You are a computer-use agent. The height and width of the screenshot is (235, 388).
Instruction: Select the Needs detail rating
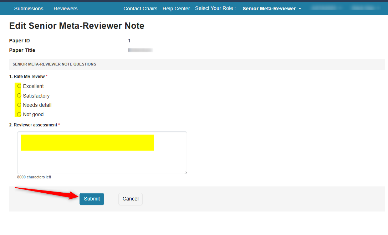19,105
